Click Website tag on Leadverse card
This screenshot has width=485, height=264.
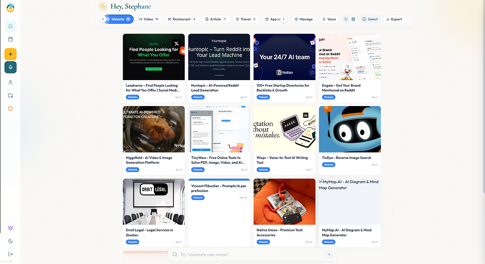132,97
